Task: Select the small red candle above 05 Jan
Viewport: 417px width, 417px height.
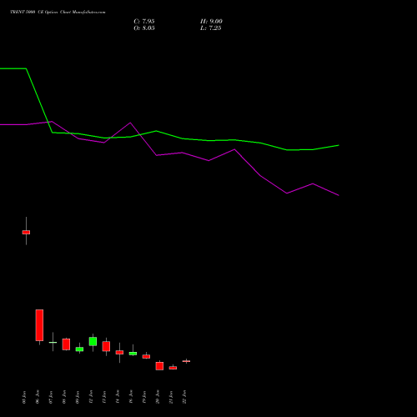Action: (26, 232)
